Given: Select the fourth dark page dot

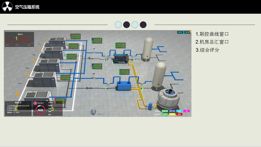Looking at the screenshot, I should click(x=143, y=25).
